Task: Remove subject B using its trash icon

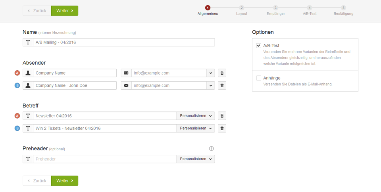Action: click(222, 128)
